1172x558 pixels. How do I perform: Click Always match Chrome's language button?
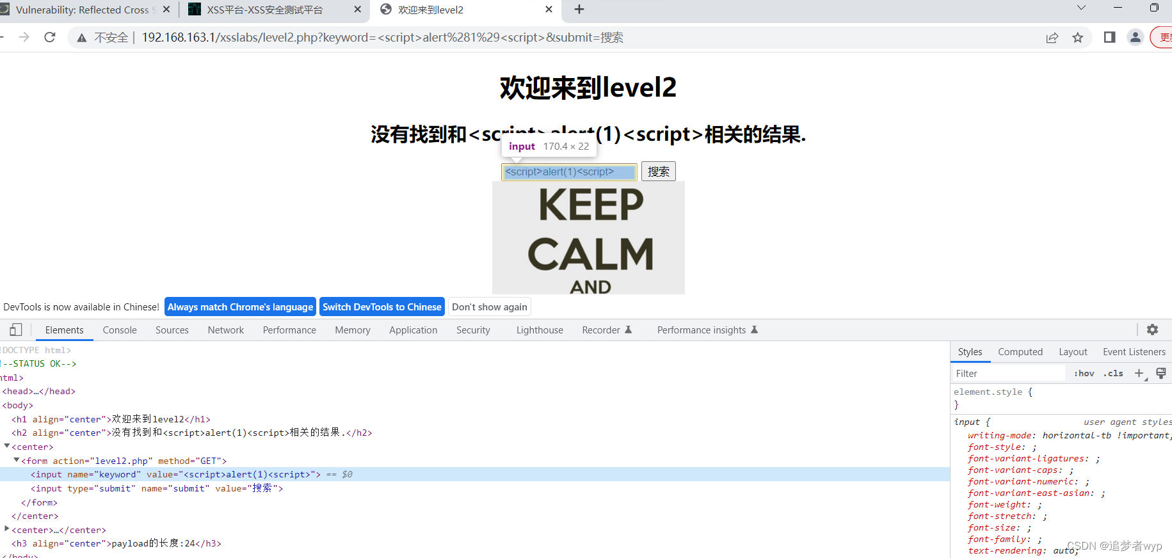(x=240, y=307)
